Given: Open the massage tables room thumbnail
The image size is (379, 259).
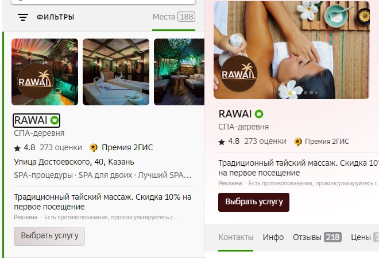Looking at the screenshot, I should pyautogui.click(x=116, y=72).
